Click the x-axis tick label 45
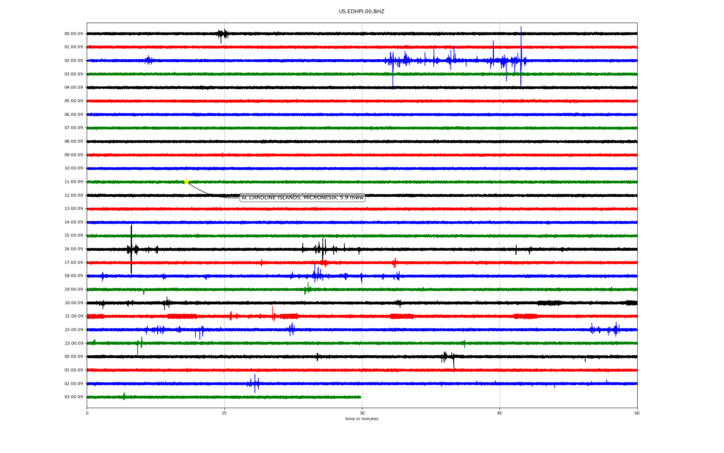This screenshot has width=724, height=453. click(x=499, y=413)
